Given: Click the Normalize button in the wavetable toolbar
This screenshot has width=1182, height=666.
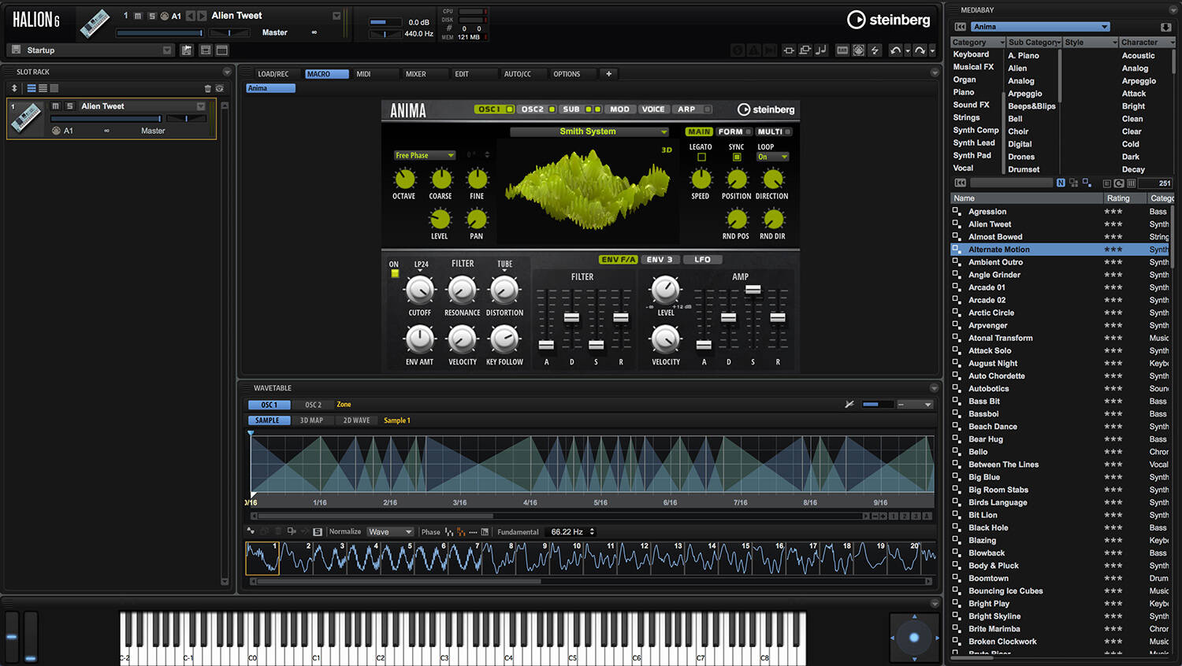Looking at the screenshot, I should click(345, 531).
